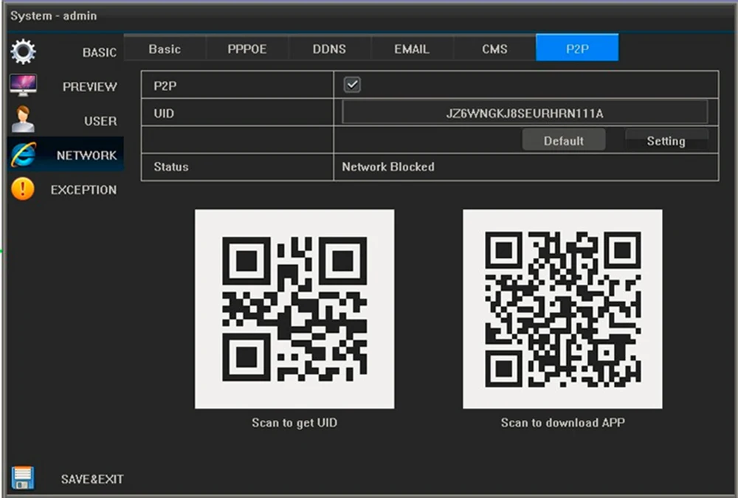Viewport: 738px width, 498px height.
Task: Click the SAVE&EXIT label
Action: coord(92,479)
